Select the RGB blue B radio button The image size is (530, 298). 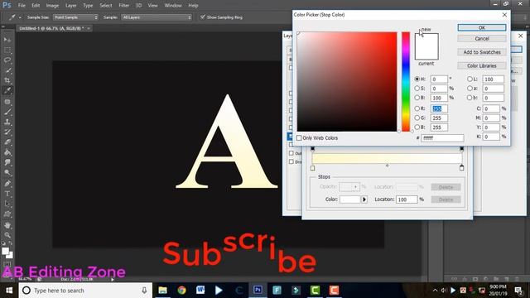(417, 127)
